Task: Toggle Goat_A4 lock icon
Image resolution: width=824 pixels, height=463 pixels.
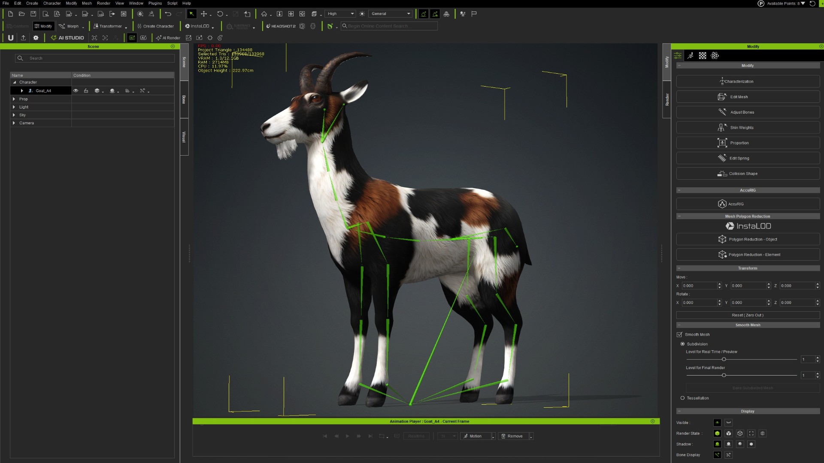Action: (86, 91)
